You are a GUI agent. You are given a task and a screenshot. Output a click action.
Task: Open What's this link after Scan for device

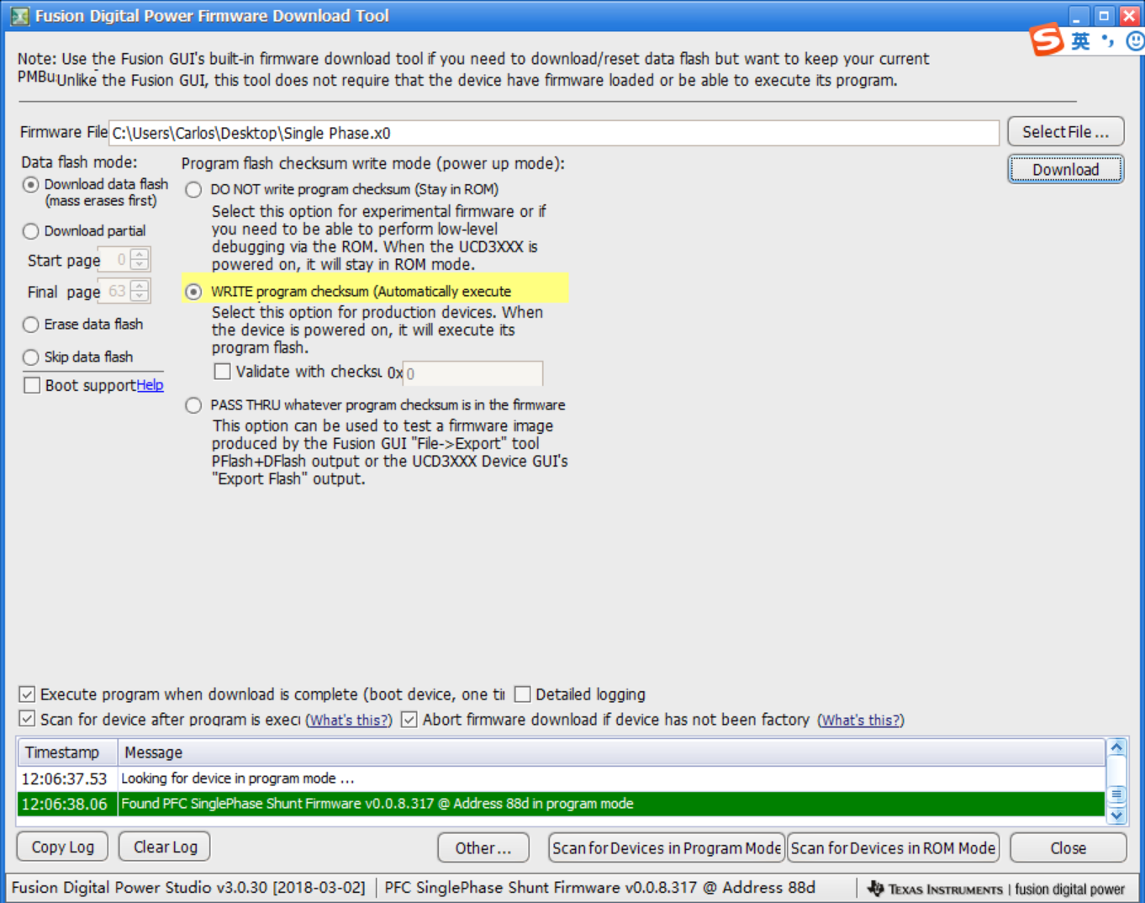349,721
